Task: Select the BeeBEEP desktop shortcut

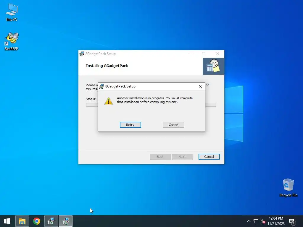Action: point(12,41)
